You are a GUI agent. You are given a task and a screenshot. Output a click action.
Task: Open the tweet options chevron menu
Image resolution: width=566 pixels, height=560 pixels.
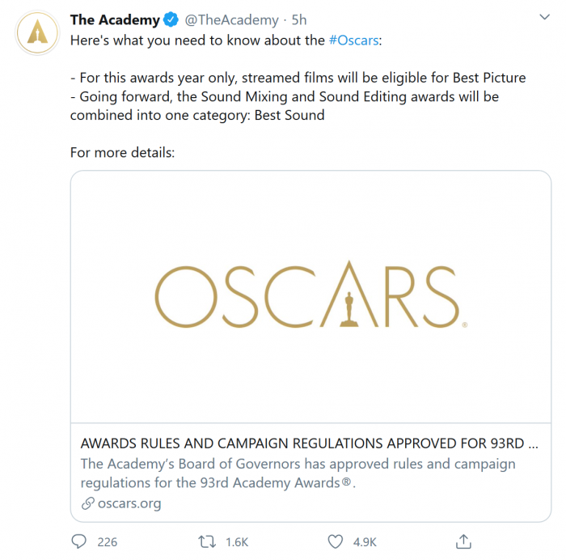[544, 18]
